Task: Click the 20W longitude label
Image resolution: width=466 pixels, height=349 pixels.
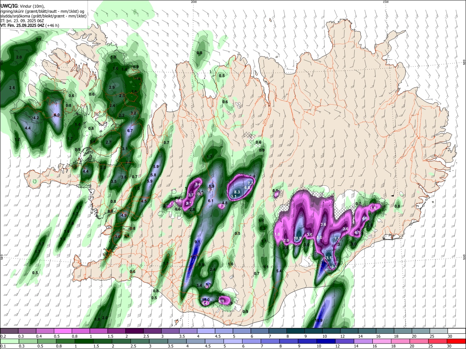Action: 194,2
